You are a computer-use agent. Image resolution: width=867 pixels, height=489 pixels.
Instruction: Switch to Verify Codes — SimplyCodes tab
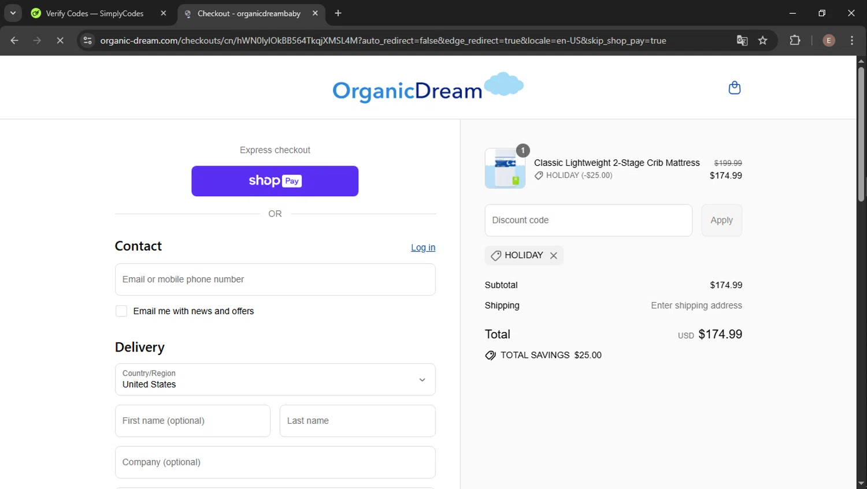pos(95,13)
